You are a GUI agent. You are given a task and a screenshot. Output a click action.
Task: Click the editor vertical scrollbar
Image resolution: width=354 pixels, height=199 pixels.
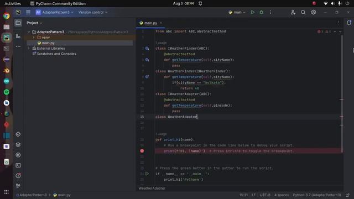(342, 93)
